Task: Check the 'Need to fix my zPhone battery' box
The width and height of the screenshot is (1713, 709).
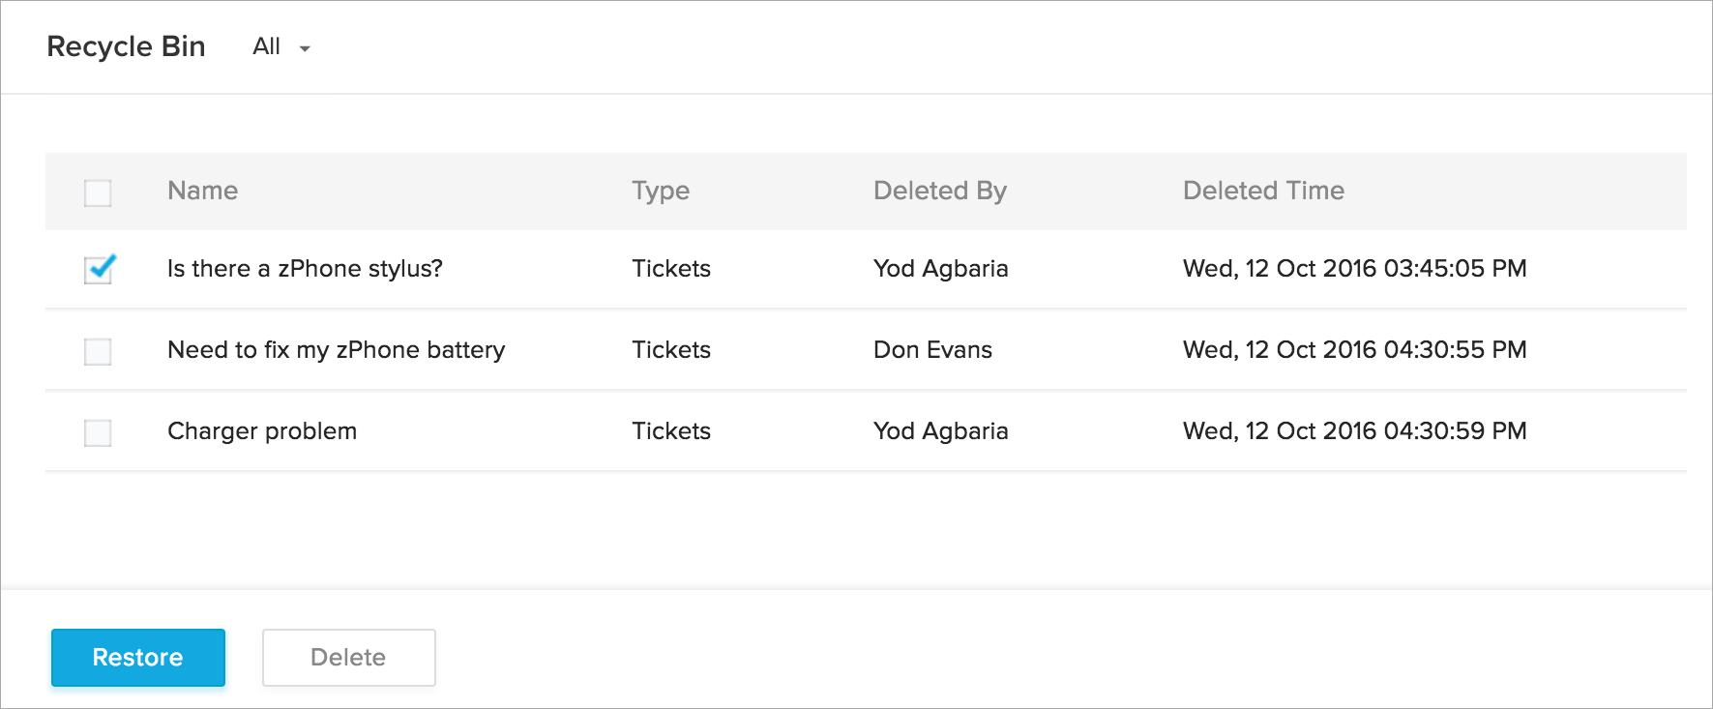Action: point(98,351)
